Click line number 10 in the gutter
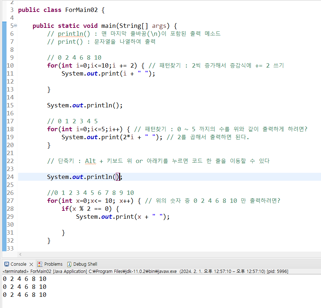The width and height of the screenshot is (321, 308). click(10, 65)
